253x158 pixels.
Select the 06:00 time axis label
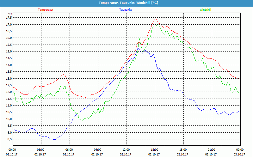pos(69,150)
